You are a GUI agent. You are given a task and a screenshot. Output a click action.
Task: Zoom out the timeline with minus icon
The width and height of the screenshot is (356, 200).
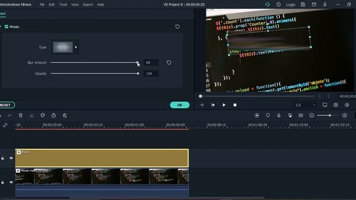click(x=311, y=116)
